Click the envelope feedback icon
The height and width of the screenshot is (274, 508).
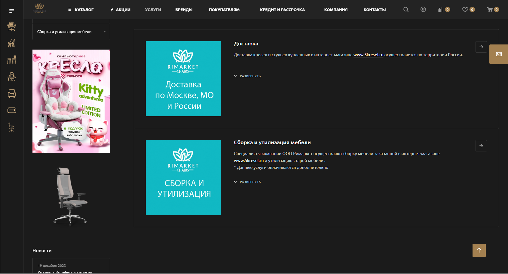pos(499,54)
